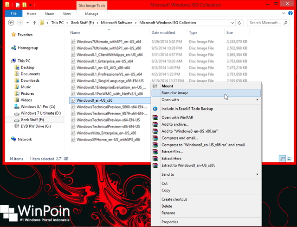Click the Mount disc icon
This screenshot has width=297, height=227.
[155, 86]
